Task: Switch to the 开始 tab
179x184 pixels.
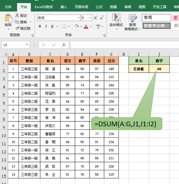Action: coord(24,7)
